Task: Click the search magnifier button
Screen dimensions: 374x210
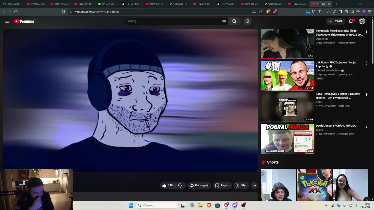Action: [234, 21]
